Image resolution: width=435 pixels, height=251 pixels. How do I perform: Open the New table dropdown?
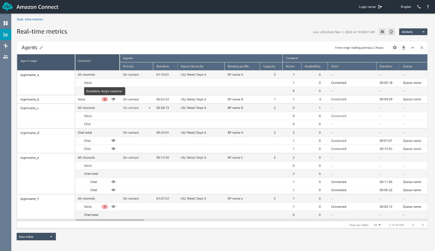click(x=36, y=237)
